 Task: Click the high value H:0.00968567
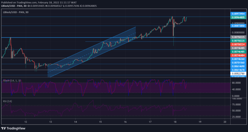54,6
